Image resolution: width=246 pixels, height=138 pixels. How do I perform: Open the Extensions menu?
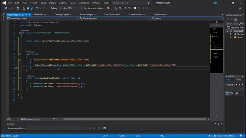[84, 3]
